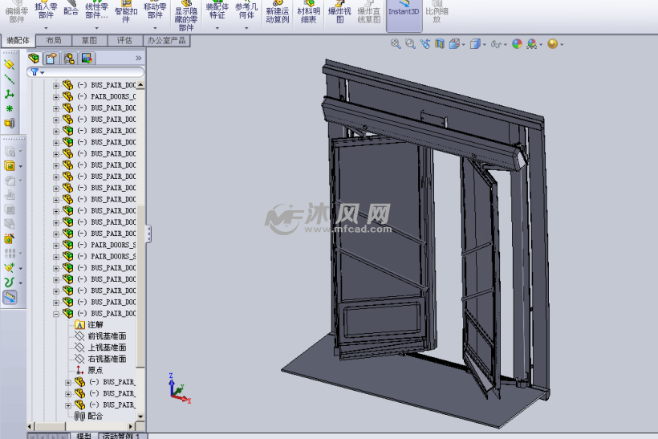Open the 智能扣件 (Smart Fasteners) tool
The width and height of the screenshot is (658, 439).
[126, 13]
